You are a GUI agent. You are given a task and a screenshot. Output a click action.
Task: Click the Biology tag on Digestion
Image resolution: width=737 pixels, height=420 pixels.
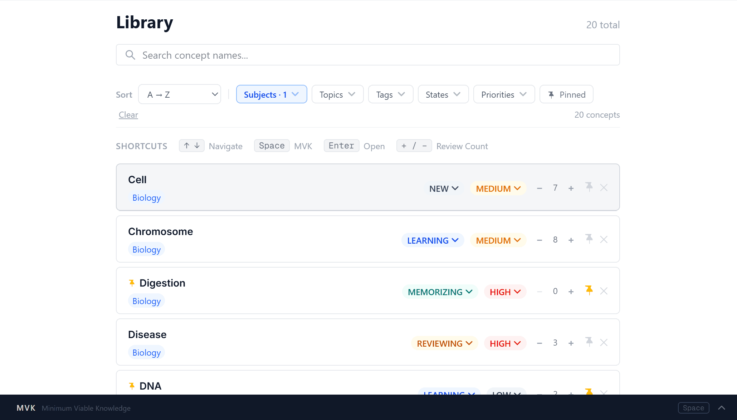[x=147, y=301]
